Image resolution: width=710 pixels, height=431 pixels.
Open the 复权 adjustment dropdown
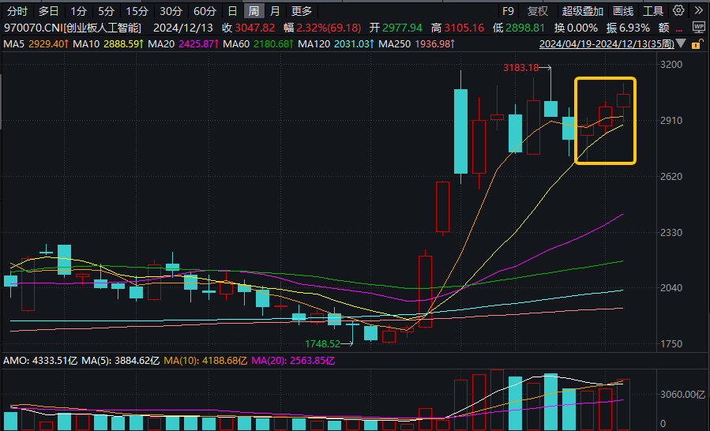[538, 11]
